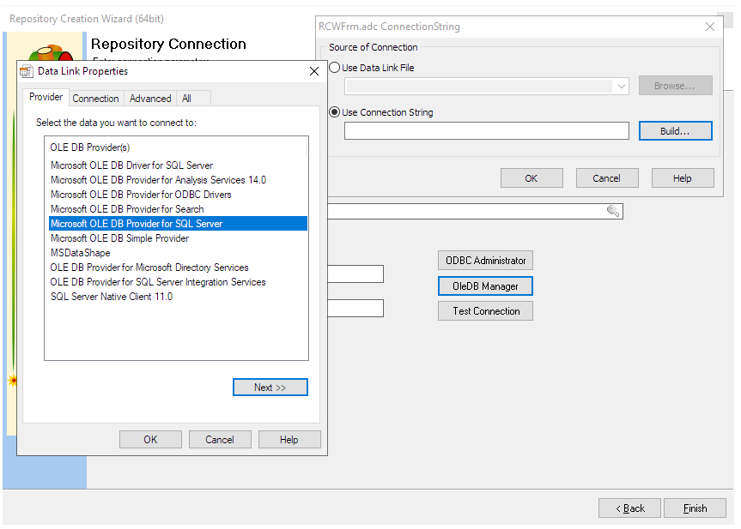Go back with the < Back button
This screenshot has width=741, height=529.
629,508
